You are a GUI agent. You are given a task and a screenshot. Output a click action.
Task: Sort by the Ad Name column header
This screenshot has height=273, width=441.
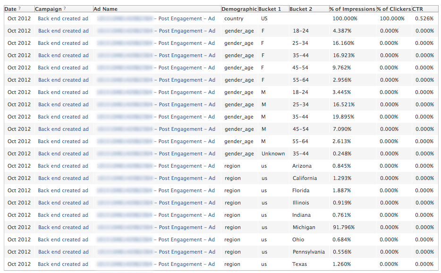tap(106, 9)
